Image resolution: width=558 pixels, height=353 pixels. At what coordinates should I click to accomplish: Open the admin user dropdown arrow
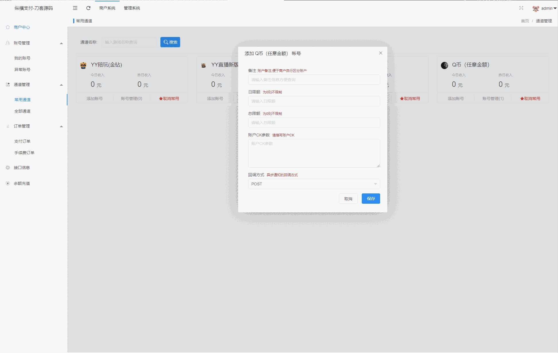(555, 8)
